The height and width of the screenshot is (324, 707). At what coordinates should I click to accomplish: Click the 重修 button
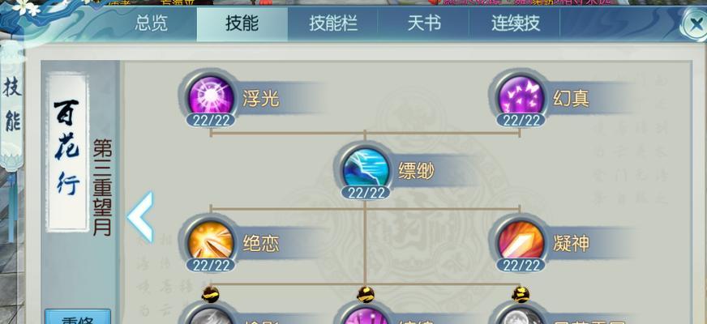(78, 318)
